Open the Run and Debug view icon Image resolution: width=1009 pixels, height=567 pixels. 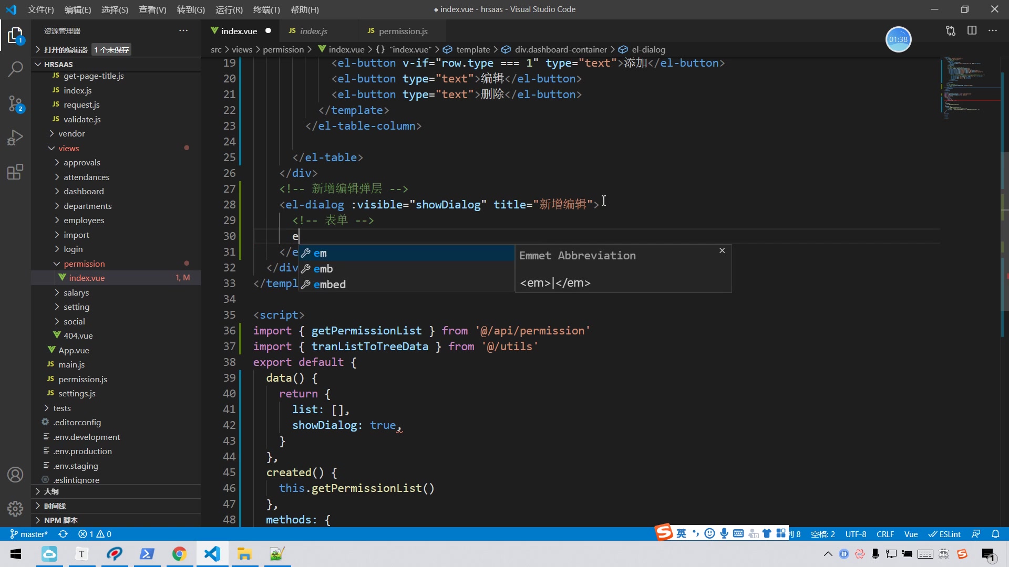point(15,138)
